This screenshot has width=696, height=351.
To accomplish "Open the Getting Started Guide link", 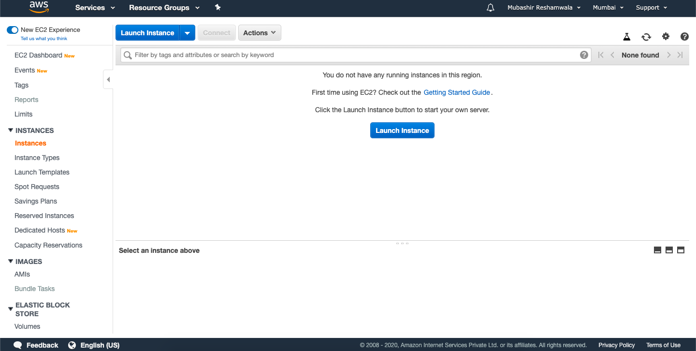I will tap(457, 92).
